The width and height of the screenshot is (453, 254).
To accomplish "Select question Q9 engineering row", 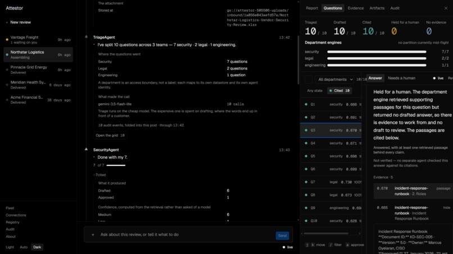I will point(331,208).
